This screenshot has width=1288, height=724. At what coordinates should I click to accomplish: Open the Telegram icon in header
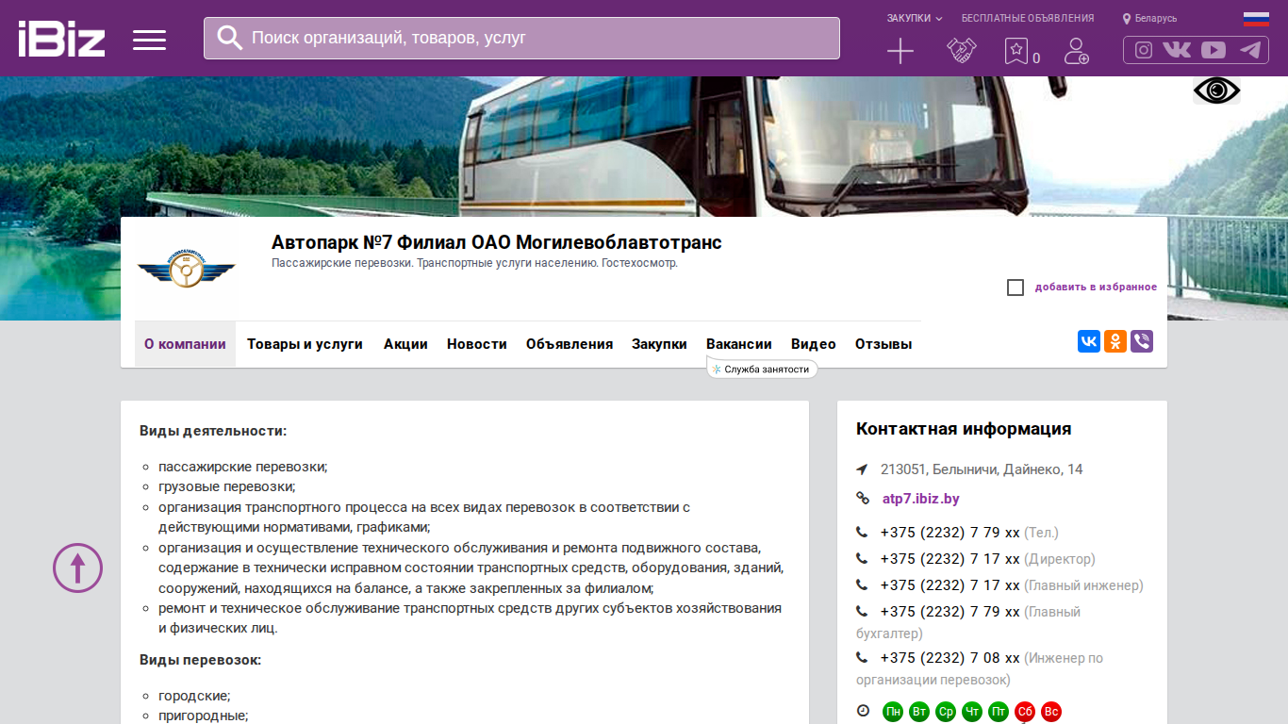pos(1250,50)
